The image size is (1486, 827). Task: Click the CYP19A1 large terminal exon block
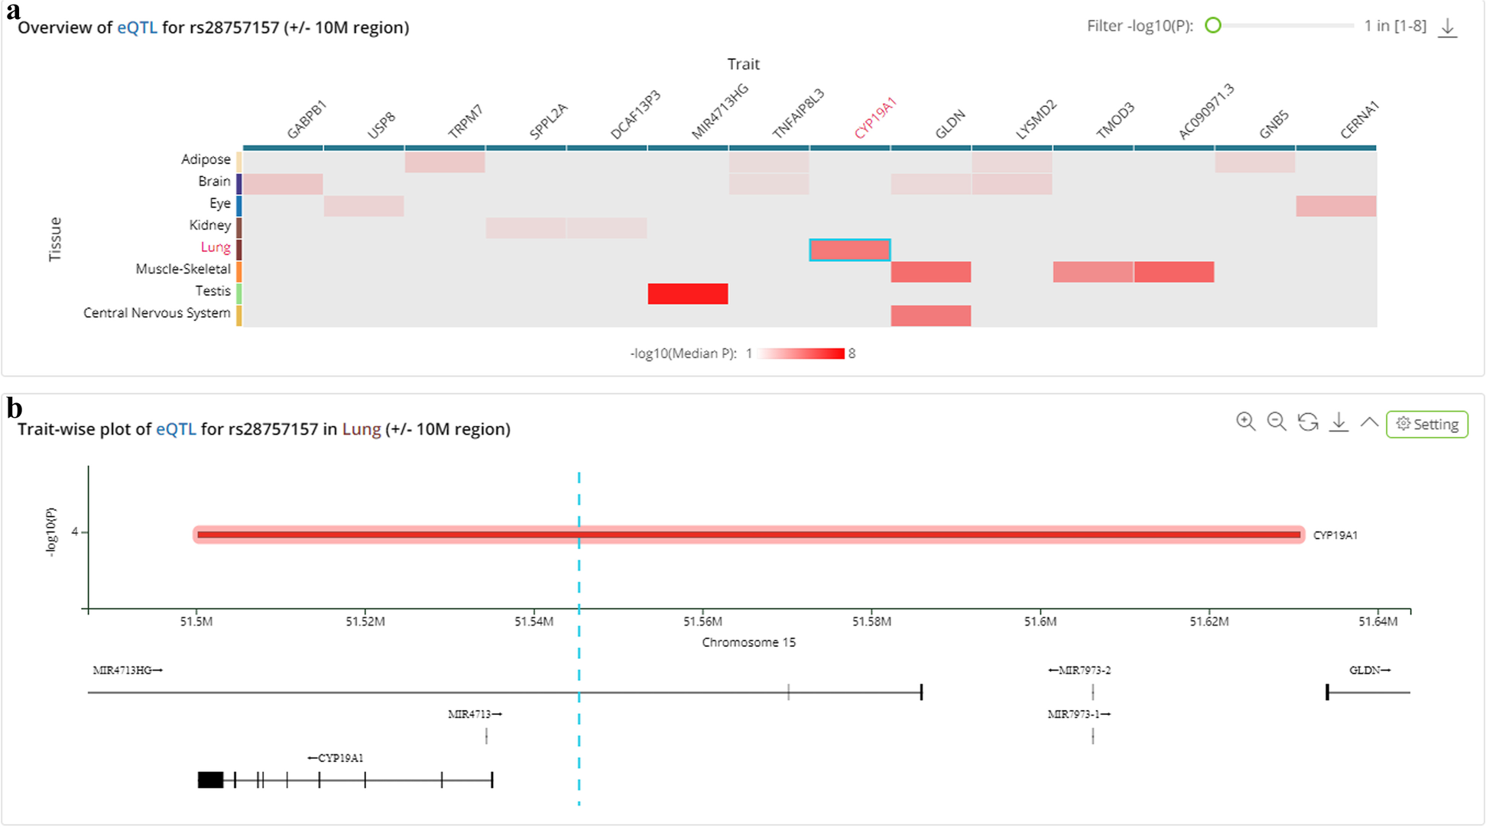coord(210,780)
